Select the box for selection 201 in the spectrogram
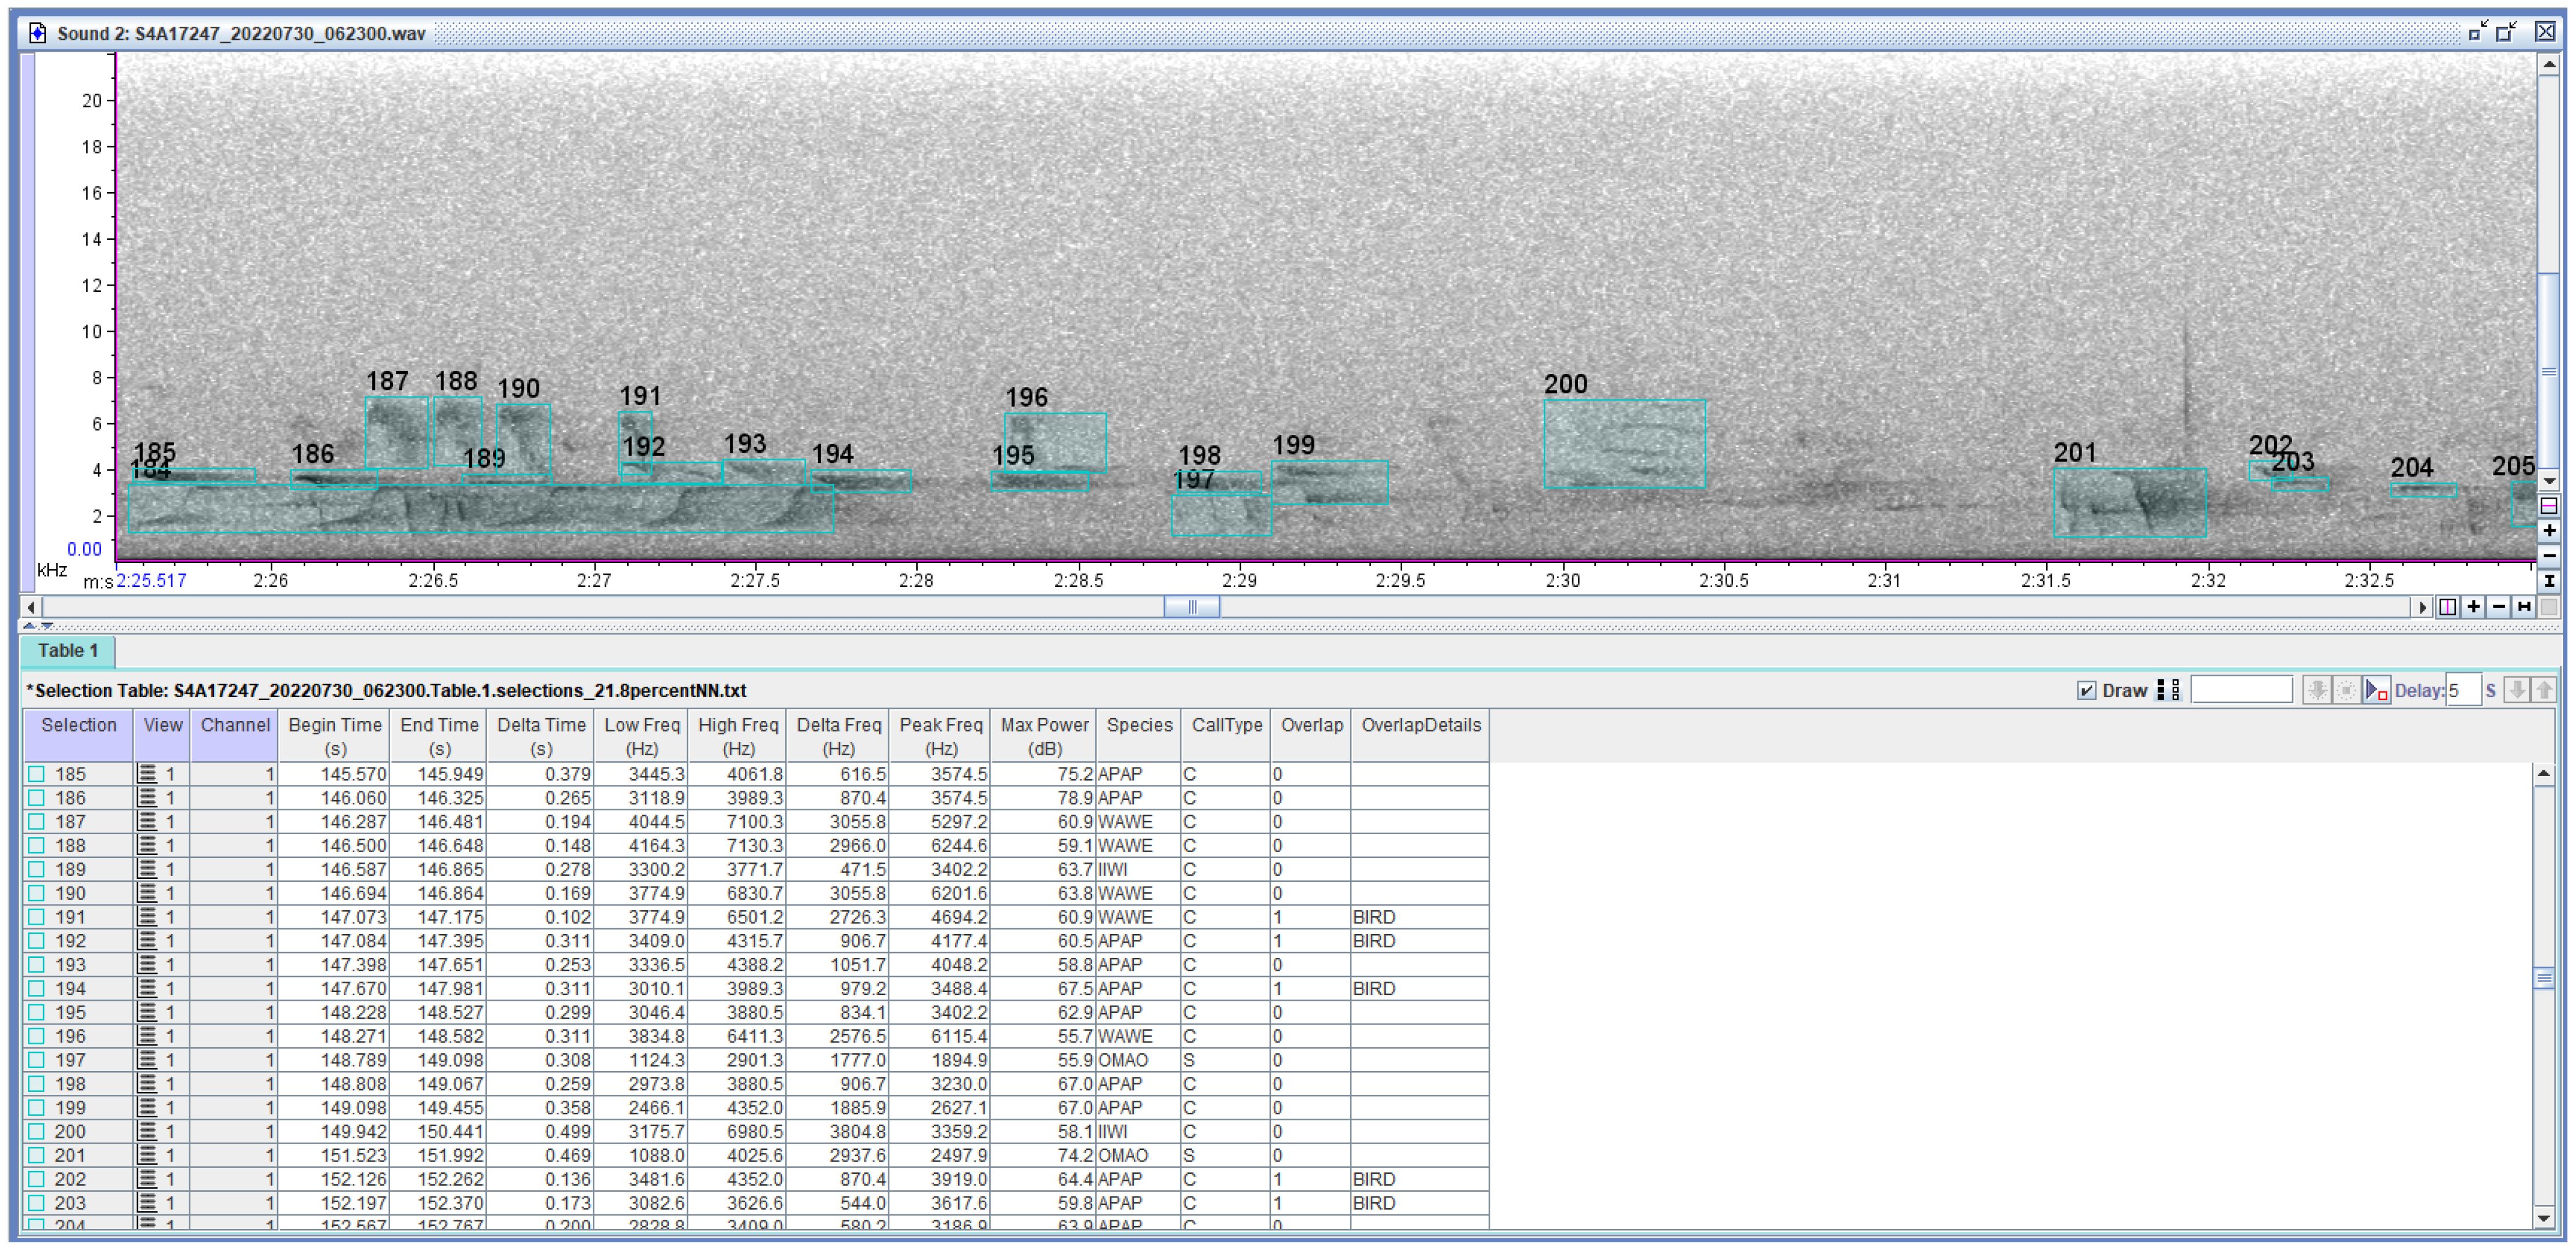Image resolution: width=2576 pixels, height=1251 pixels. (2129, 503)
